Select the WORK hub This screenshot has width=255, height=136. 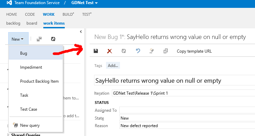click(49, 14)
